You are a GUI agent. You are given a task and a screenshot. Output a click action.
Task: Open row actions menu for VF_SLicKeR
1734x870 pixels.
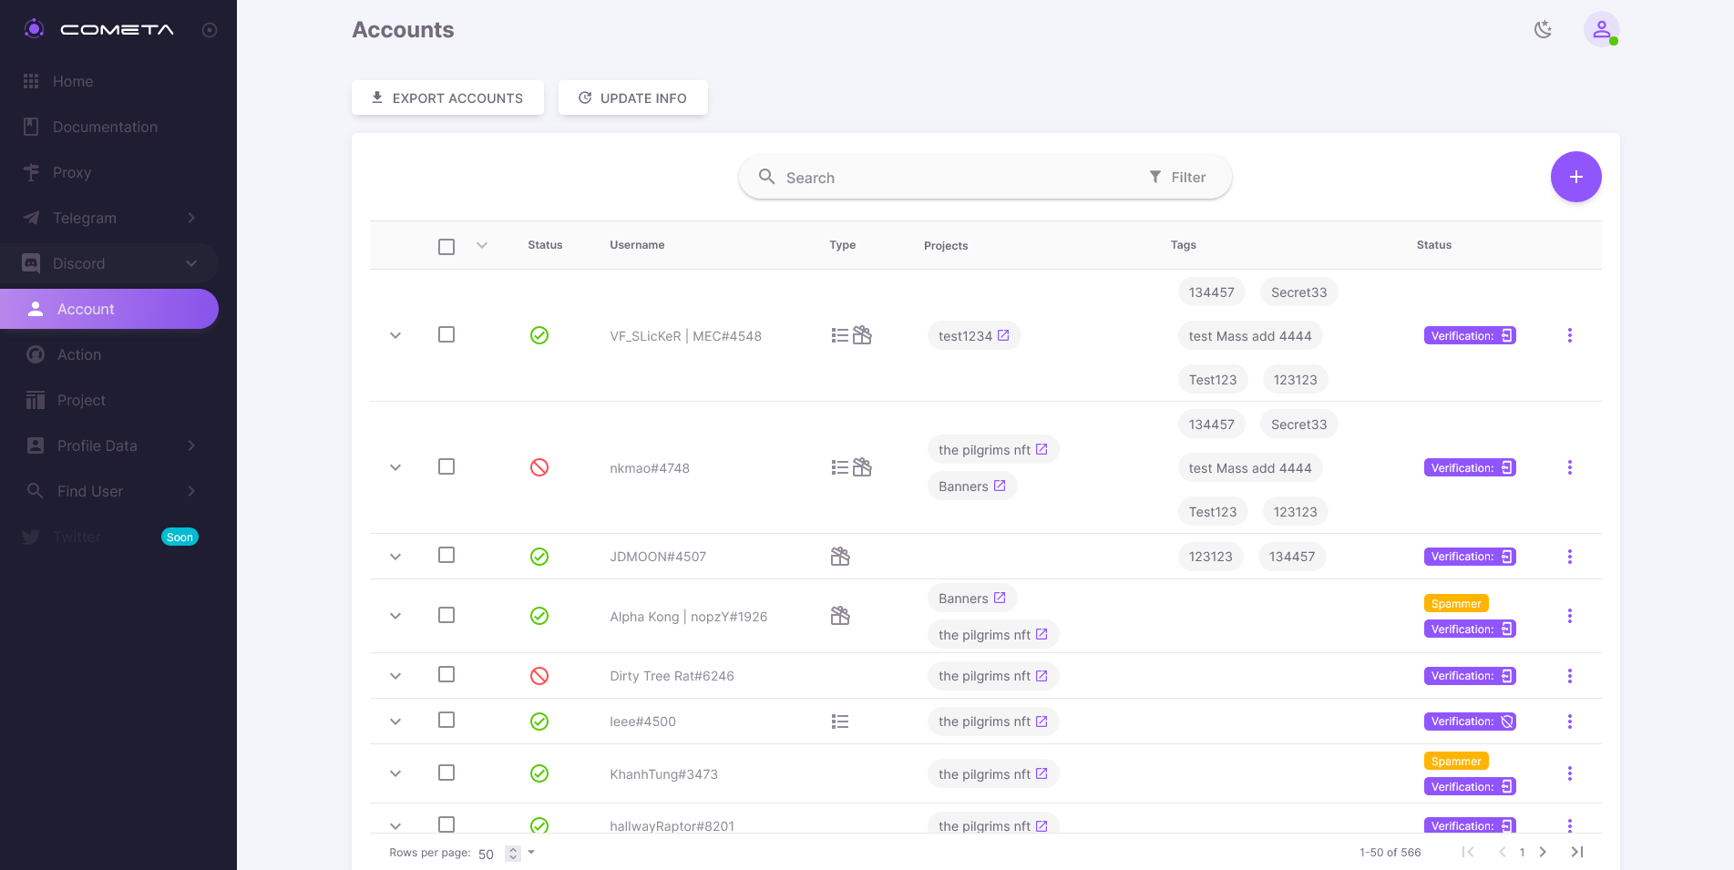click(x=1569, y=335)
